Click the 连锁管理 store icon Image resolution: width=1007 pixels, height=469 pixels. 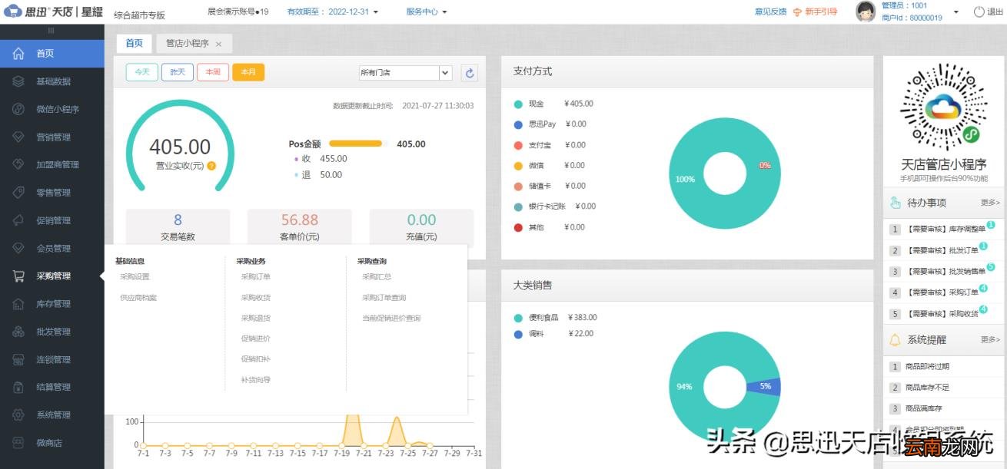pos(18,359)
